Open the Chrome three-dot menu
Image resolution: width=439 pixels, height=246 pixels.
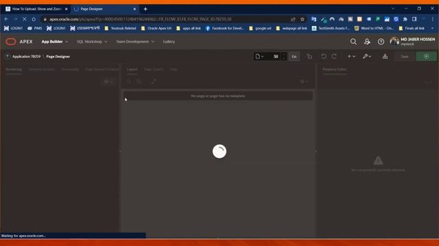(433, 19)
